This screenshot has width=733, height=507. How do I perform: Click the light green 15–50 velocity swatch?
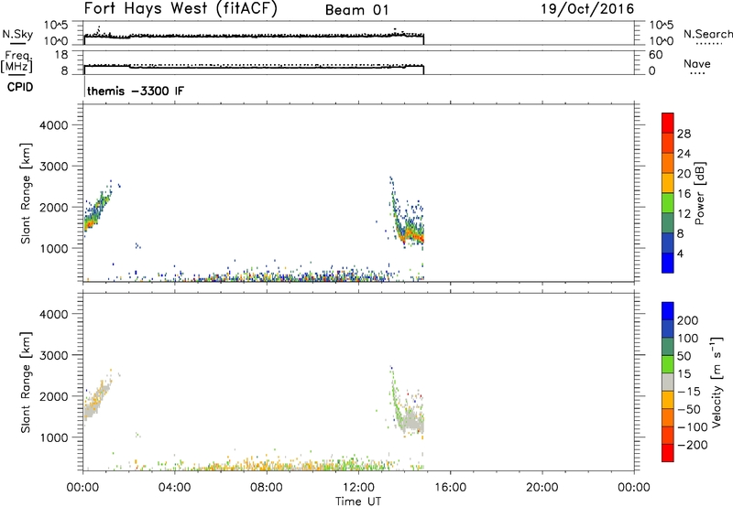coord(668,364)
